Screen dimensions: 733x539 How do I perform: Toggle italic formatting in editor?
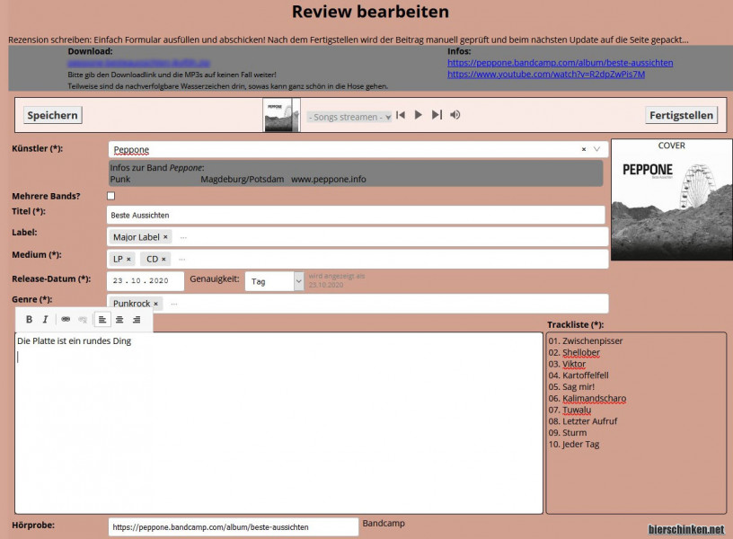point(45,319)
